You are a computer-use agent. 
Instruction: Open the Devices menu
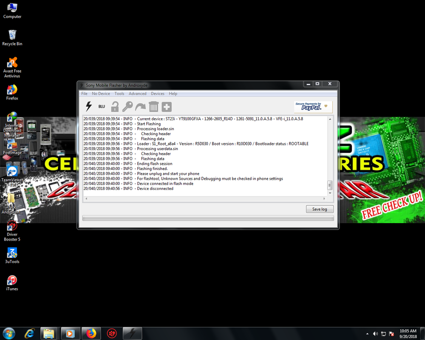pyautogui.click(x=158, y=93)
